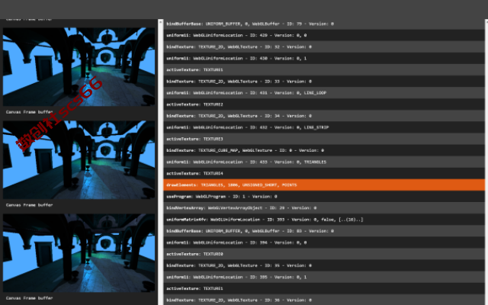Screen dimensions: 488x305
Task: Select the highlighted drawElements TRIANGLES command
Action: click(x=324, y=185)
